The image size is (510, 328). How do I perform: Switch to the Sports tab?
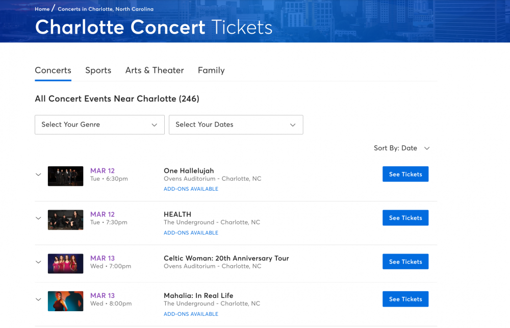click(98, 70)
